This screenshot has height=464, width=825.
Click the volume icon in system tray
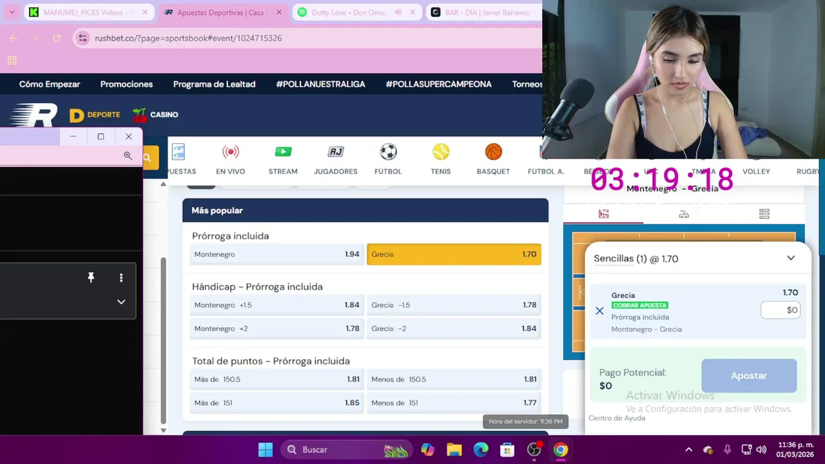[x=761, y=450]
